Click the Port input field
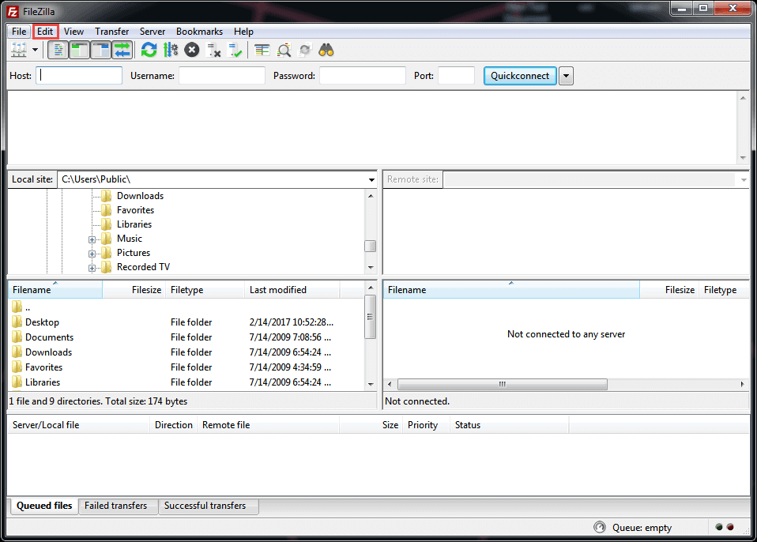 pyautogui.click(x=456, y=76)
